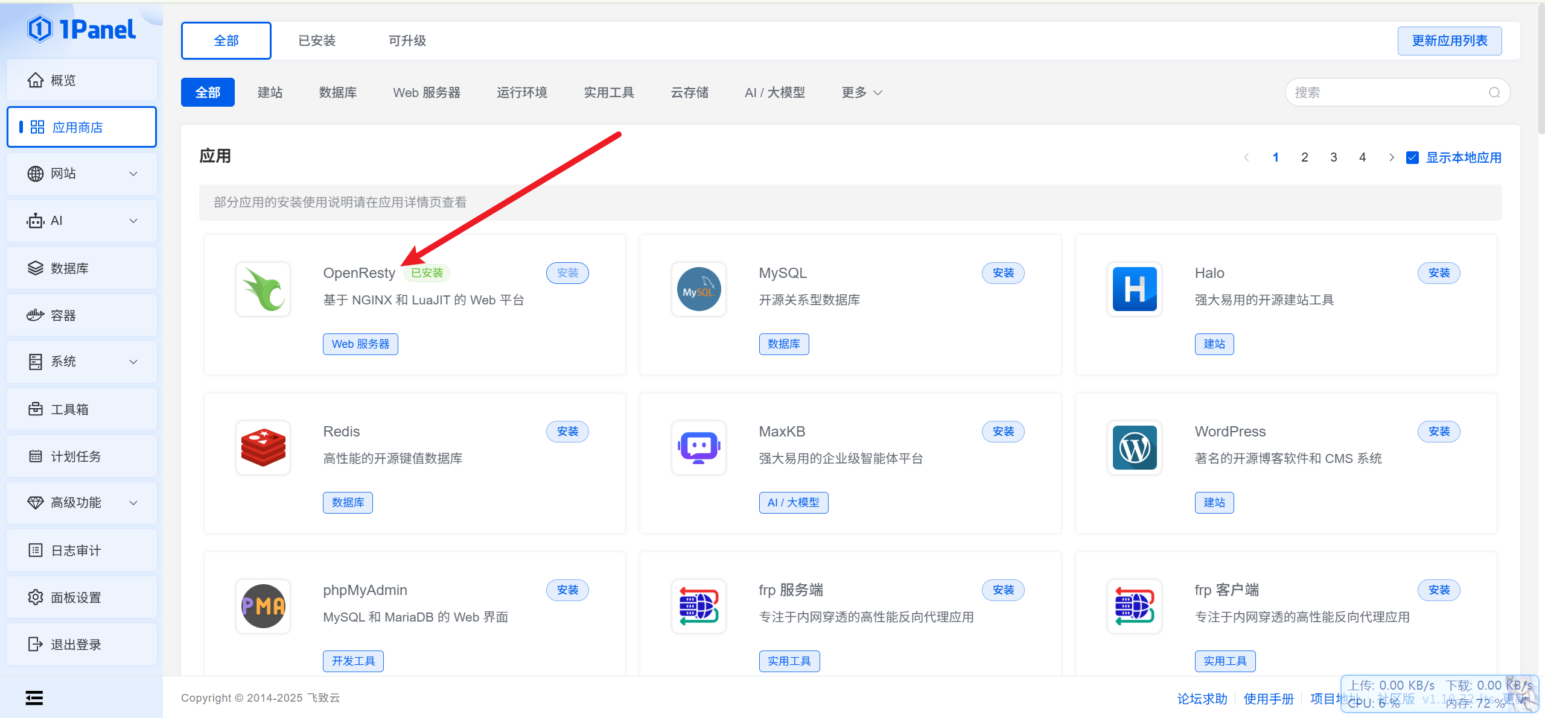This screenshot has height=718, width=1545.
Task: Install Redis with 安装 button
Action: (x=567, y=432)
